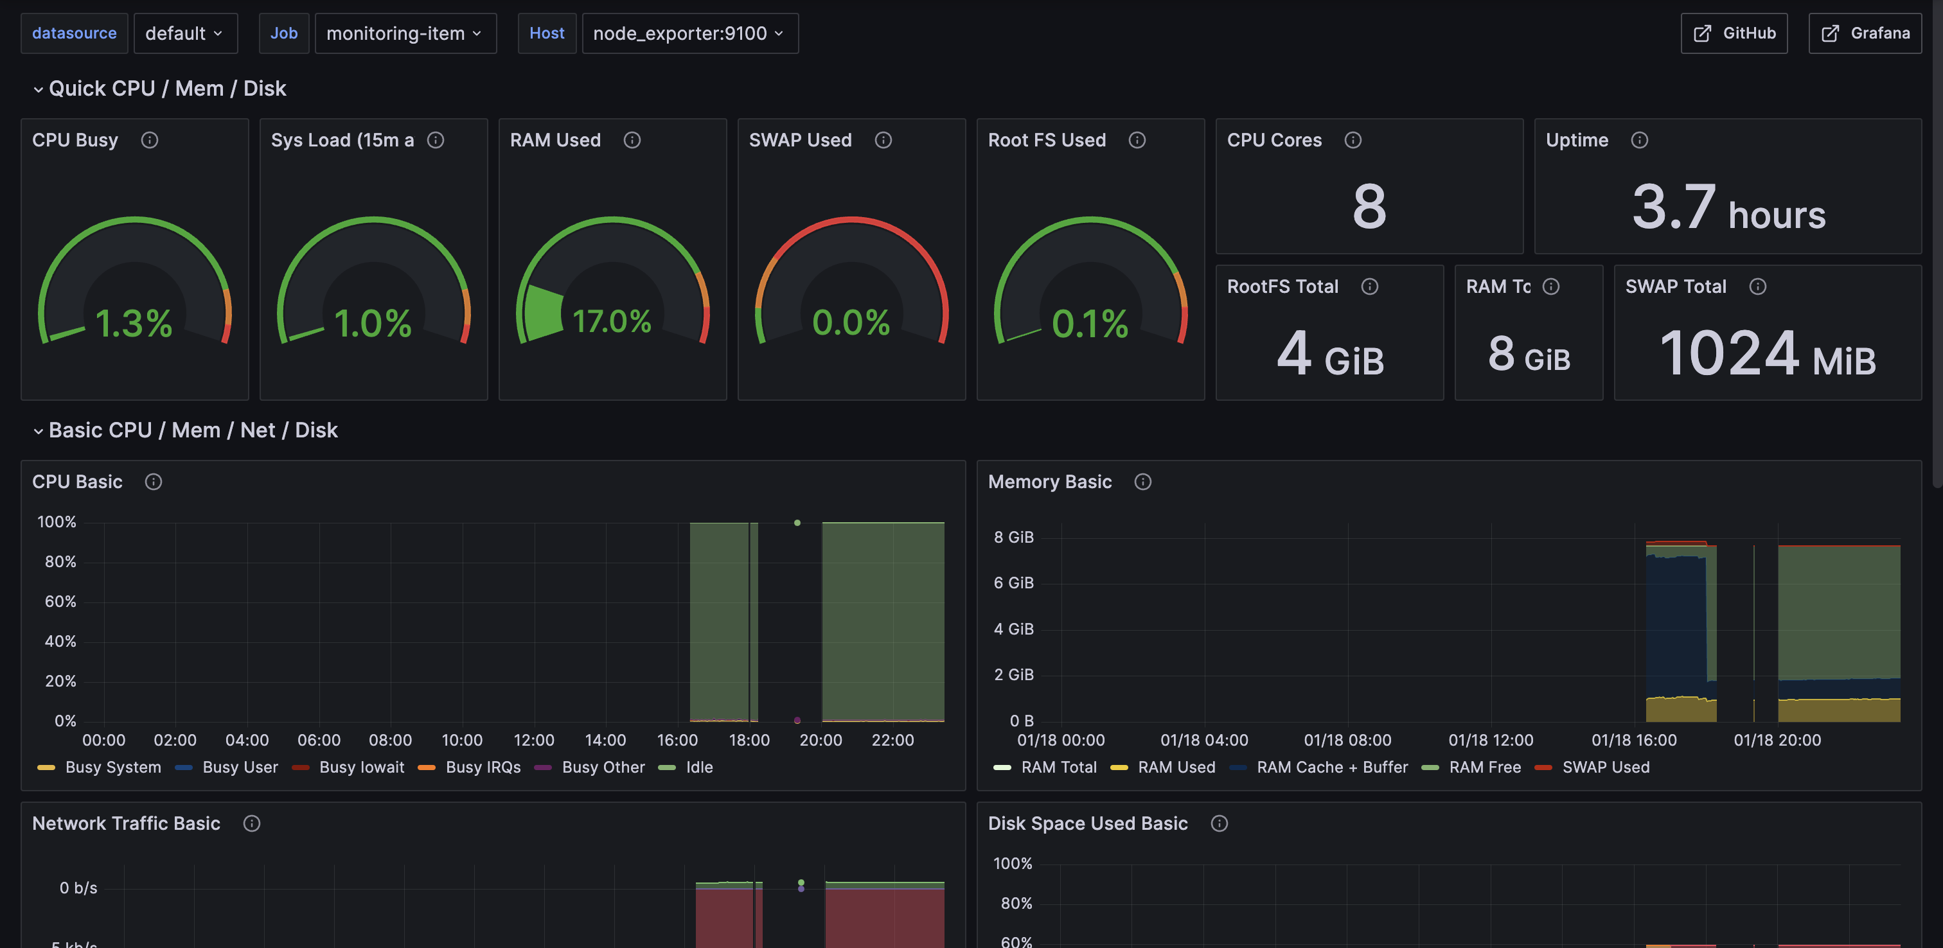Click the RAM Used panel title
The image size is (1943, 948).
coord(556,140)
